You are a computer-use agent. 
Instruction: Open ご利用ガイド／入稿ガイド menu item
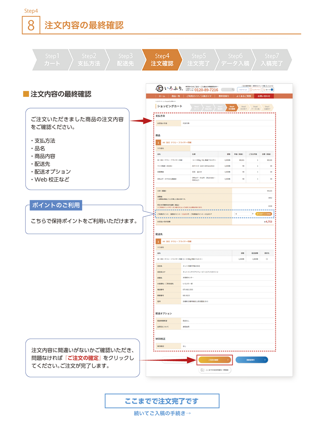tap(199, 96)
